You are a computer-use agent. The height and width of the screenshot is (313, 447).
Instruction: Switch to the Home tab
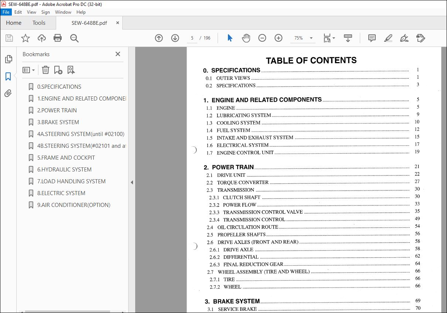tap(14, 23)
